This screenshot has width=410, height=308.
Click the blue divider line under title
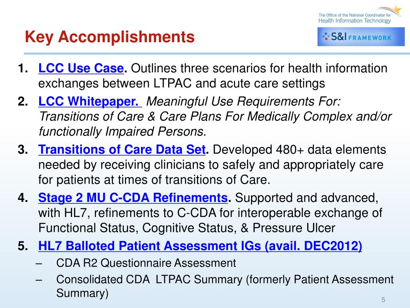point(217,54)
